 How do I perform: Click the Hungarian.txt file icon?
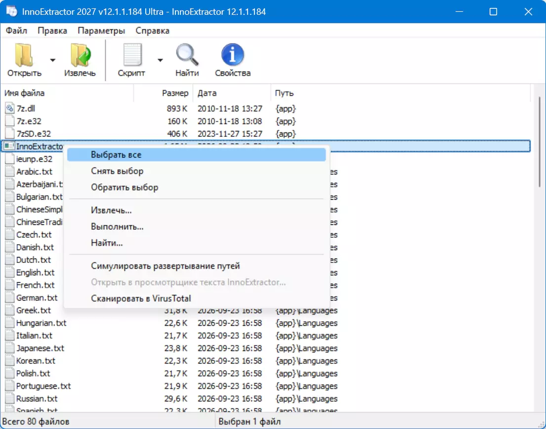pos(10,323)
